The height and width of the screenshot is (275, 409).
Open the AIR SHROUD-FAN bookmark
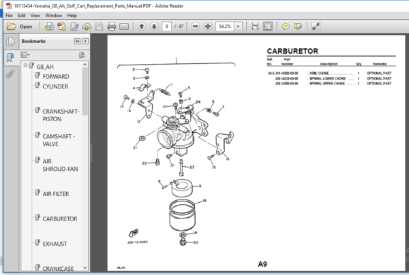(x=60, y=165)
